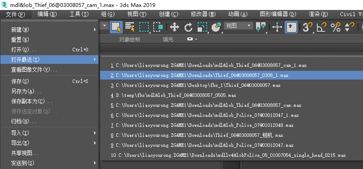The height and width of the screenshot is (169, 363).
Task: Toggle the Percent Snap icon
Action: (x=336, y=27)
